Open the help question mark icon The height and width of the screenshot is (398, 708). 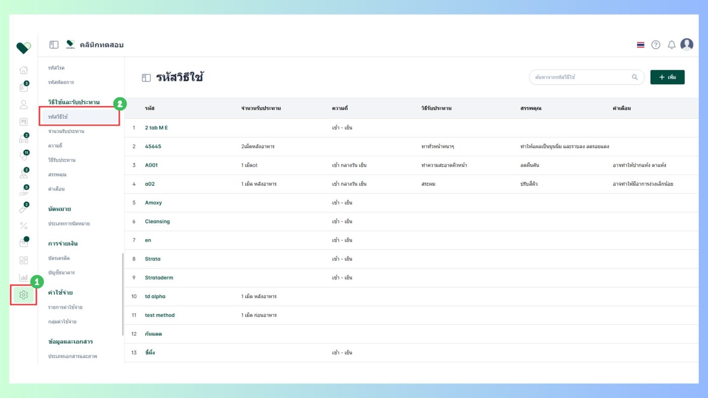(655, 45)
